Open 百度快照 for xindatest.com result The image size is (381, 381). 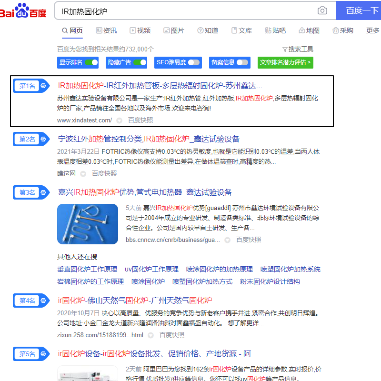pyautogui.click(x=140, y=120)
